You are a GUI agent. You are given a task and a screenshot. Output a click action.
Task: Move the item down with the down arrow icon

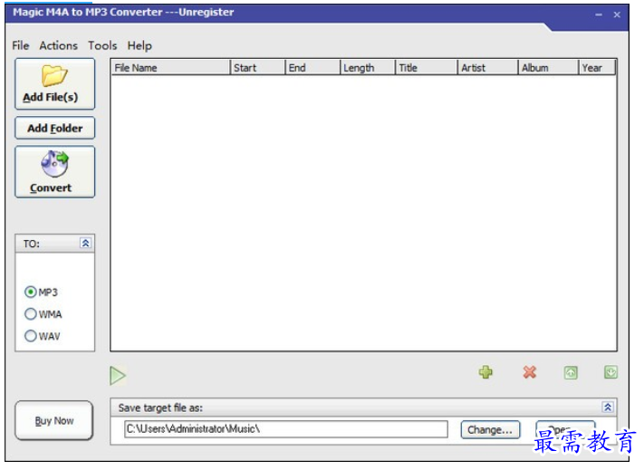610,372
